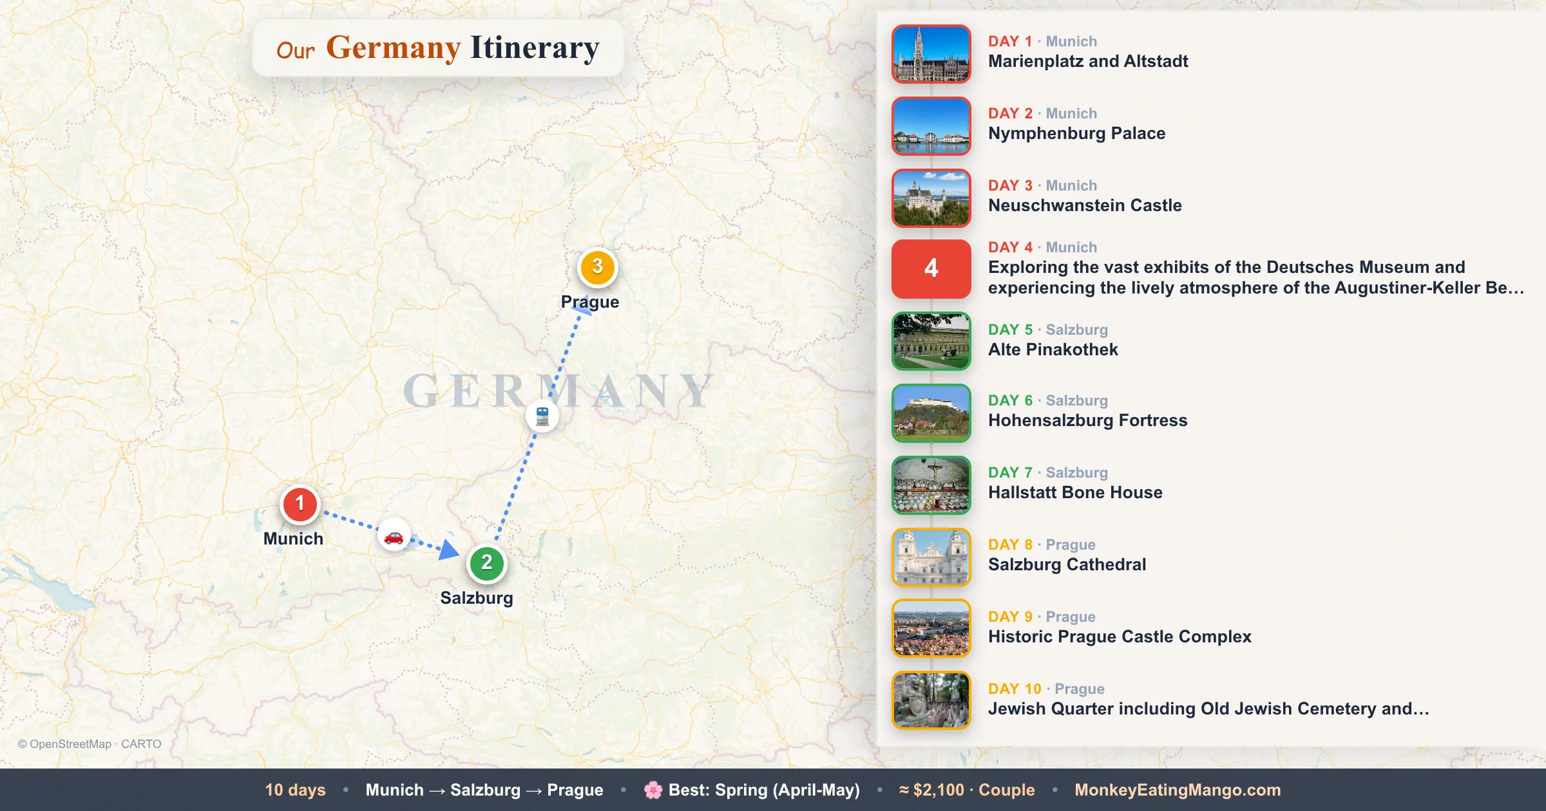Screen dimensions: 1546x811
Task: Click the car icon on the route
Action: (394, 536)
